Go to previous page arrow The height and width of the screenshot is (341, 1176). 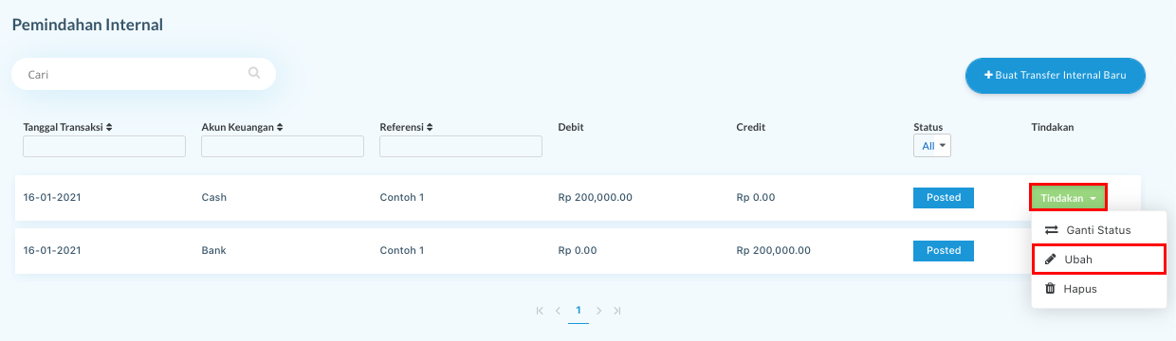pos(558,310)
